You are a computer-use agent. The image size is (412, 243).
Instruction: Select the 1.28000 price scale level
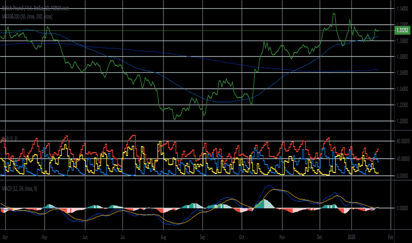401,57
